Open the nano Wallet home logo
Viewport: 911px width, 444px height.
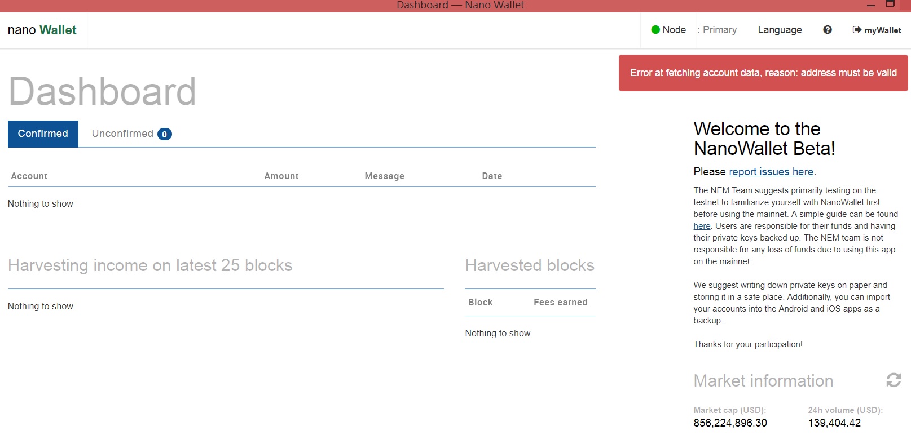(x=42, y=30)
